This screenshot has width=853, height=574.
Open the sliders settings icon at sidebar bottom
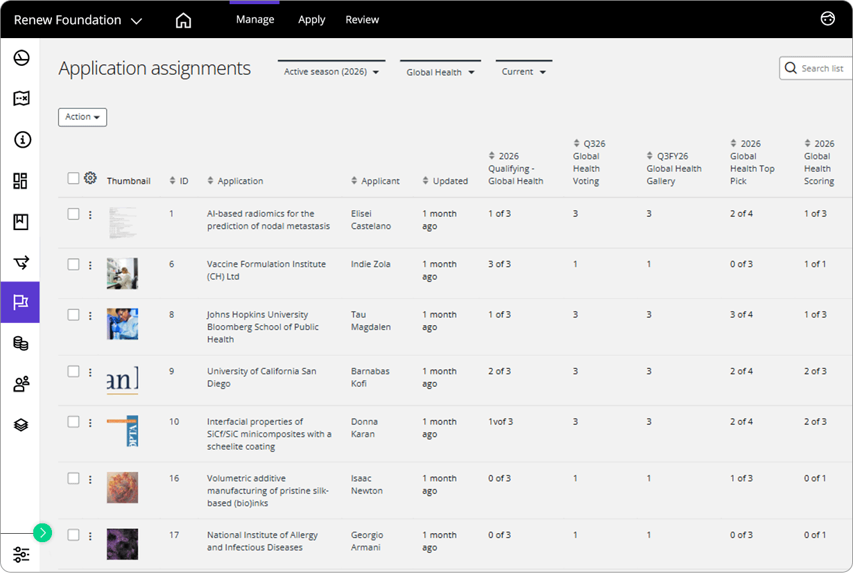(x=21, y=555)
